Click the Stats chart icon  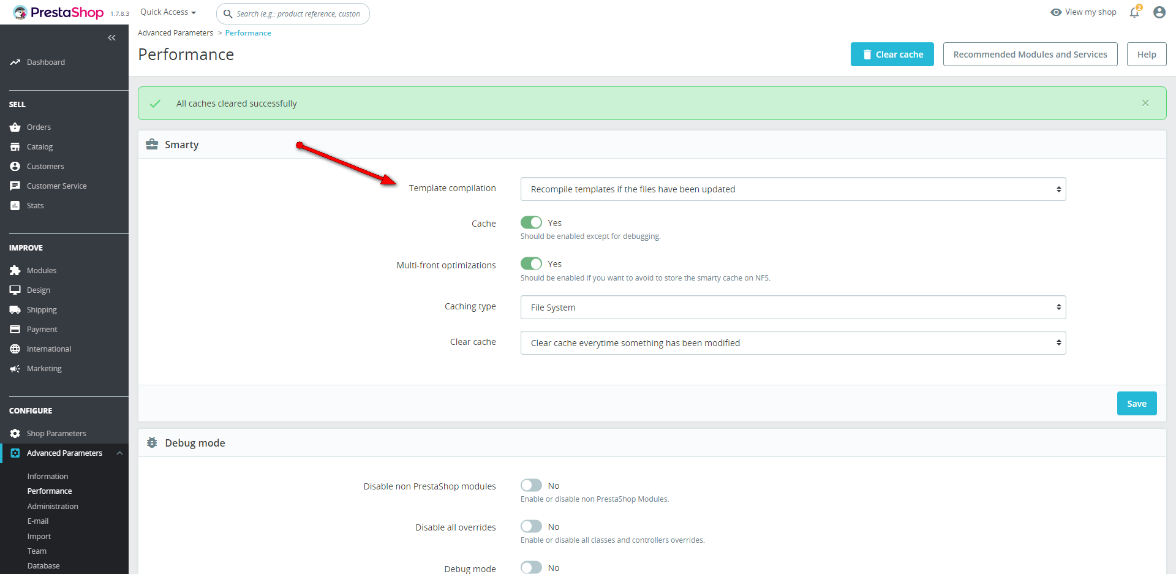15,206
